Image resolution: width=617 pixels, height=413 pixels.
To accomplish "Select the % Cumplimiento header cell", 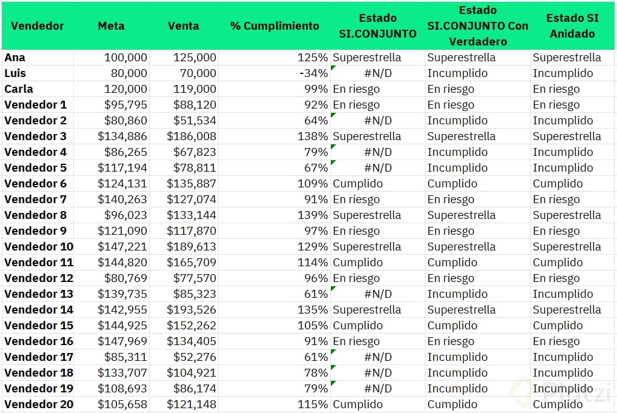I will (274, 26).
